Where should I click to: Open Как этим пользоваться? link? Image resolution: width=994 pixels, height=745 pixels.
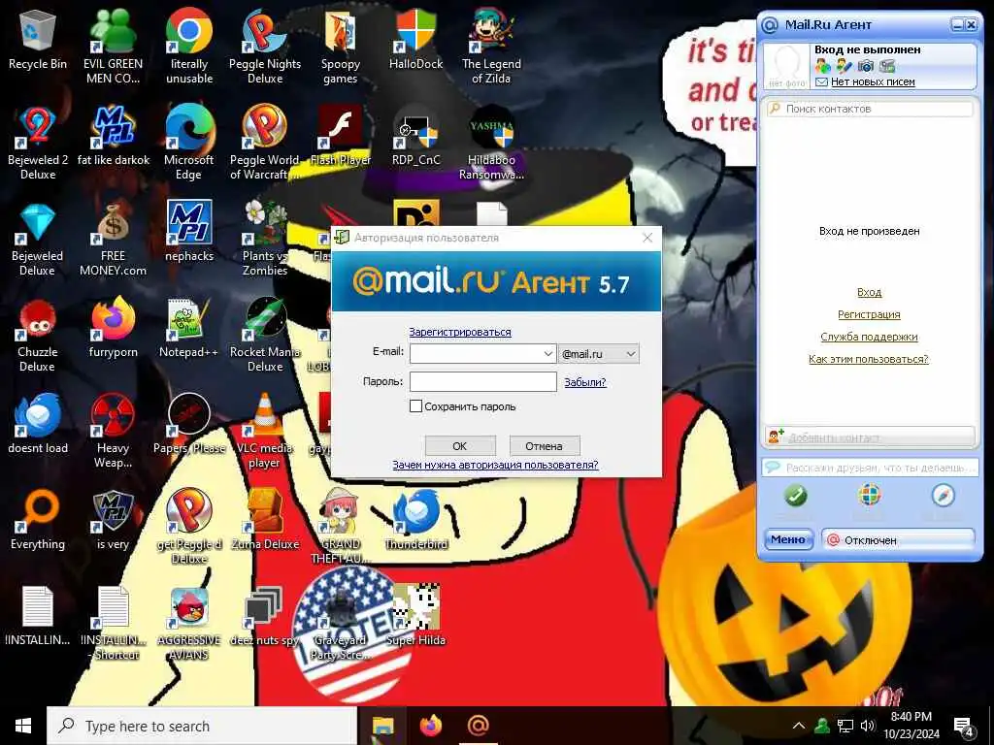[x=869, y=359]
